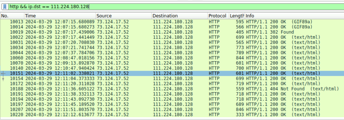Viewport: 344px width, 120px height.
Task: Select packet number 10013
Action: pyautogui.click(x=172, y=22)
